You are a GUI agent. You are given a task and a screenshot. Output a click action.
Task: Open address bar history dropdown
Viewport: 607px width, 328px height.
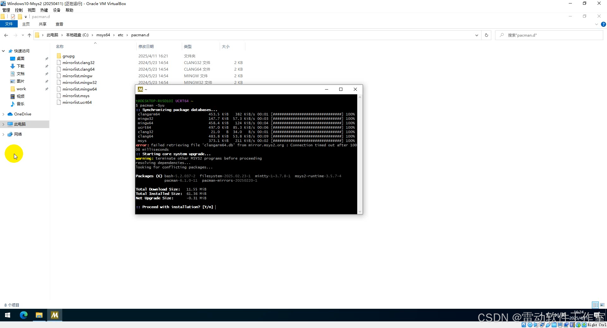(x=476, y=35)
